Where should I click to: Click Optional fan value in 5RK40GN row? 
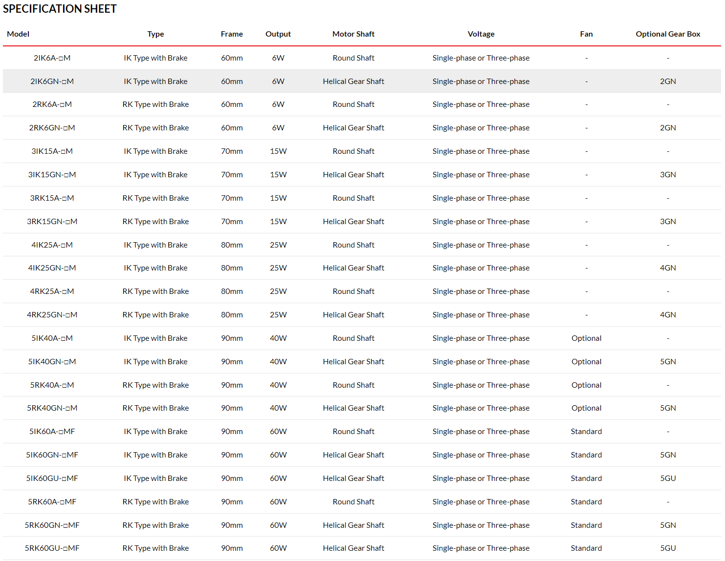pos(586,408)
